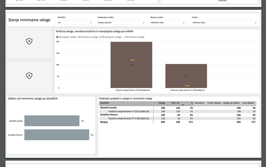Click the sort arrow under Min. zal. header
Viewport: 266px width, 167px height.
pos(183,105)
